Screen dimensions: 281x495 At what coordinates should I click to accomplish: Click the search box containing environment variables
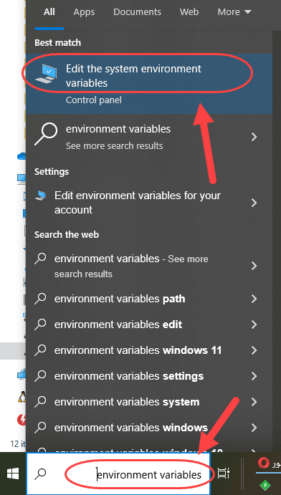point(118,474)
